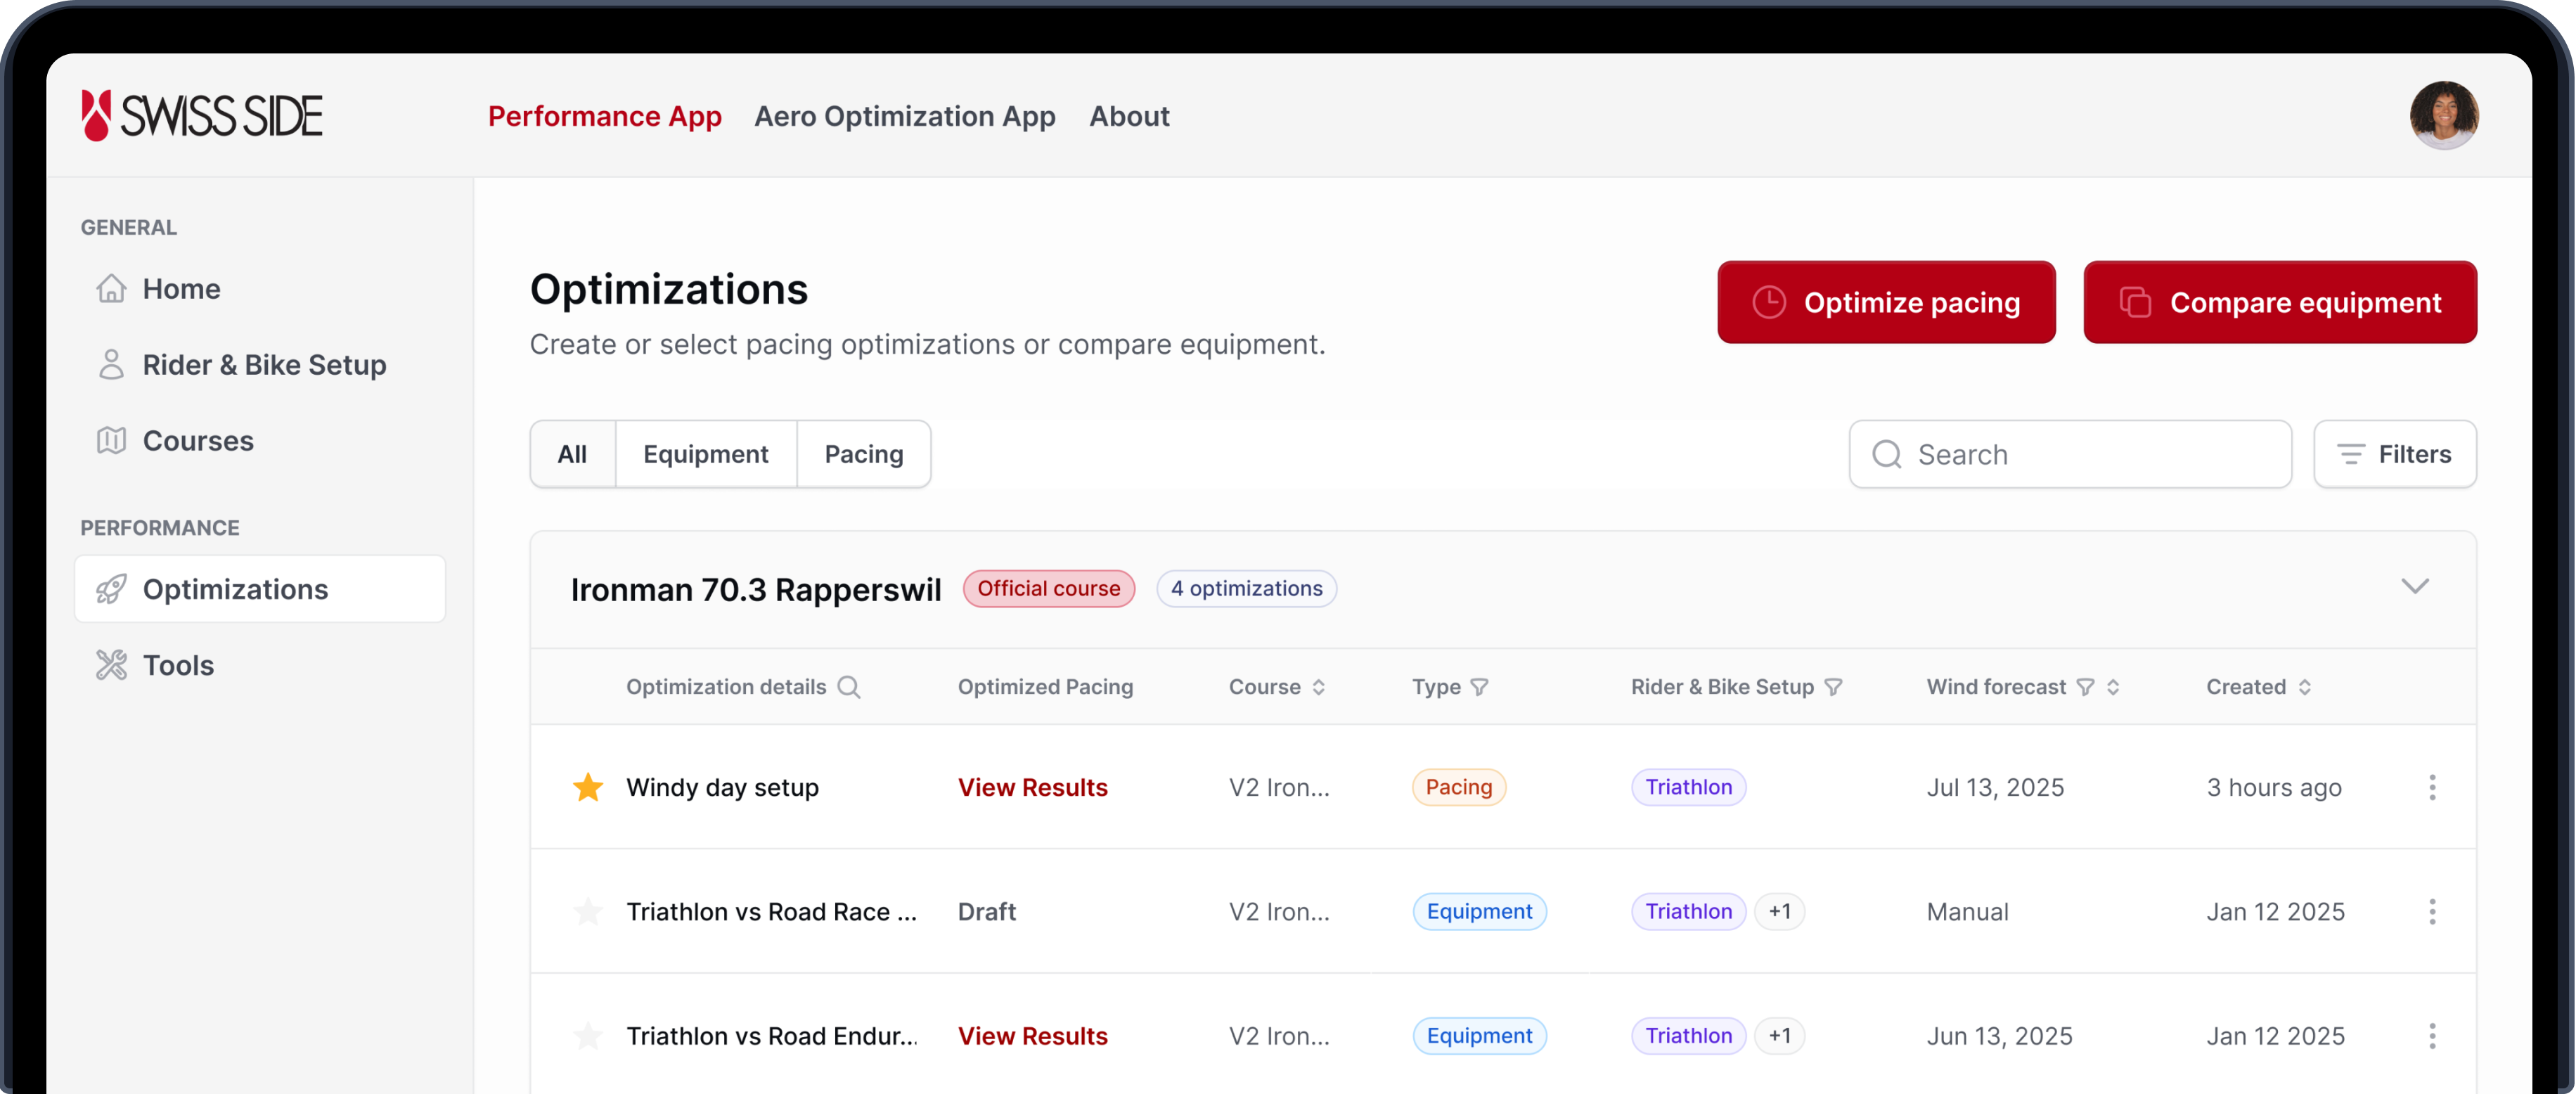Favorite Triathlon vs Road Race row
Viewport: 2576px width, 1094px height.
[588, 911]
